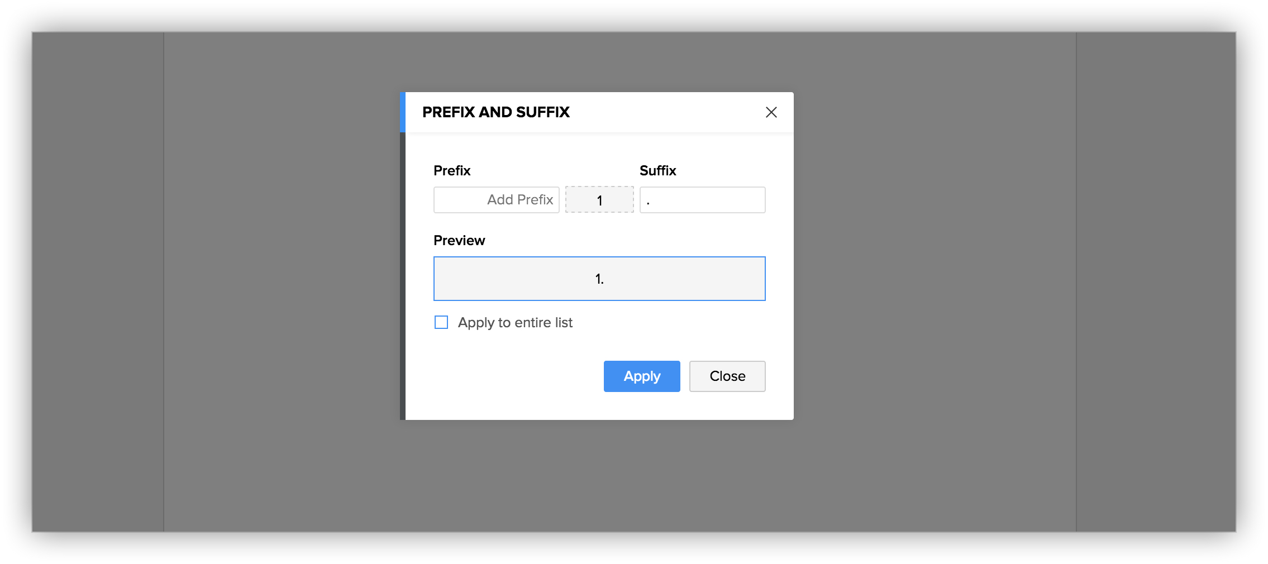1268x564 pixels.
Task: Click the Preview box showing "1."
Action: point(599,279)
